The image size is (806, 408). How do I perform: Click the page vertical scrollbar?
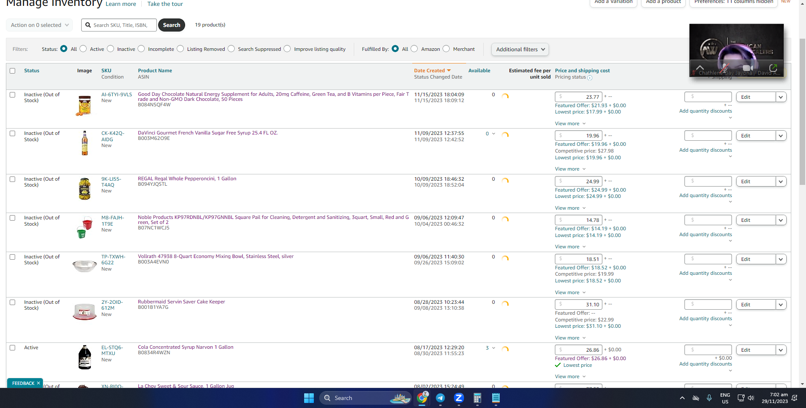click(x=802, y=111)
